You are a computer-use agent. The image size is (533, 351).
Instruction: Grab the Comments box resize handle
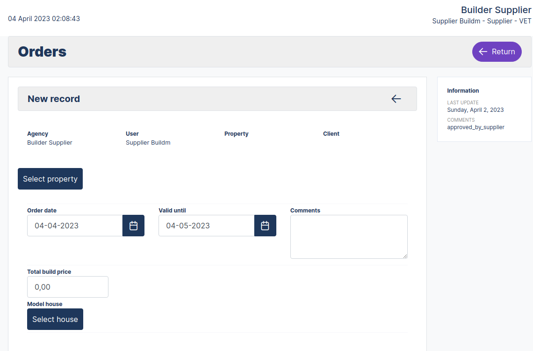405,256
